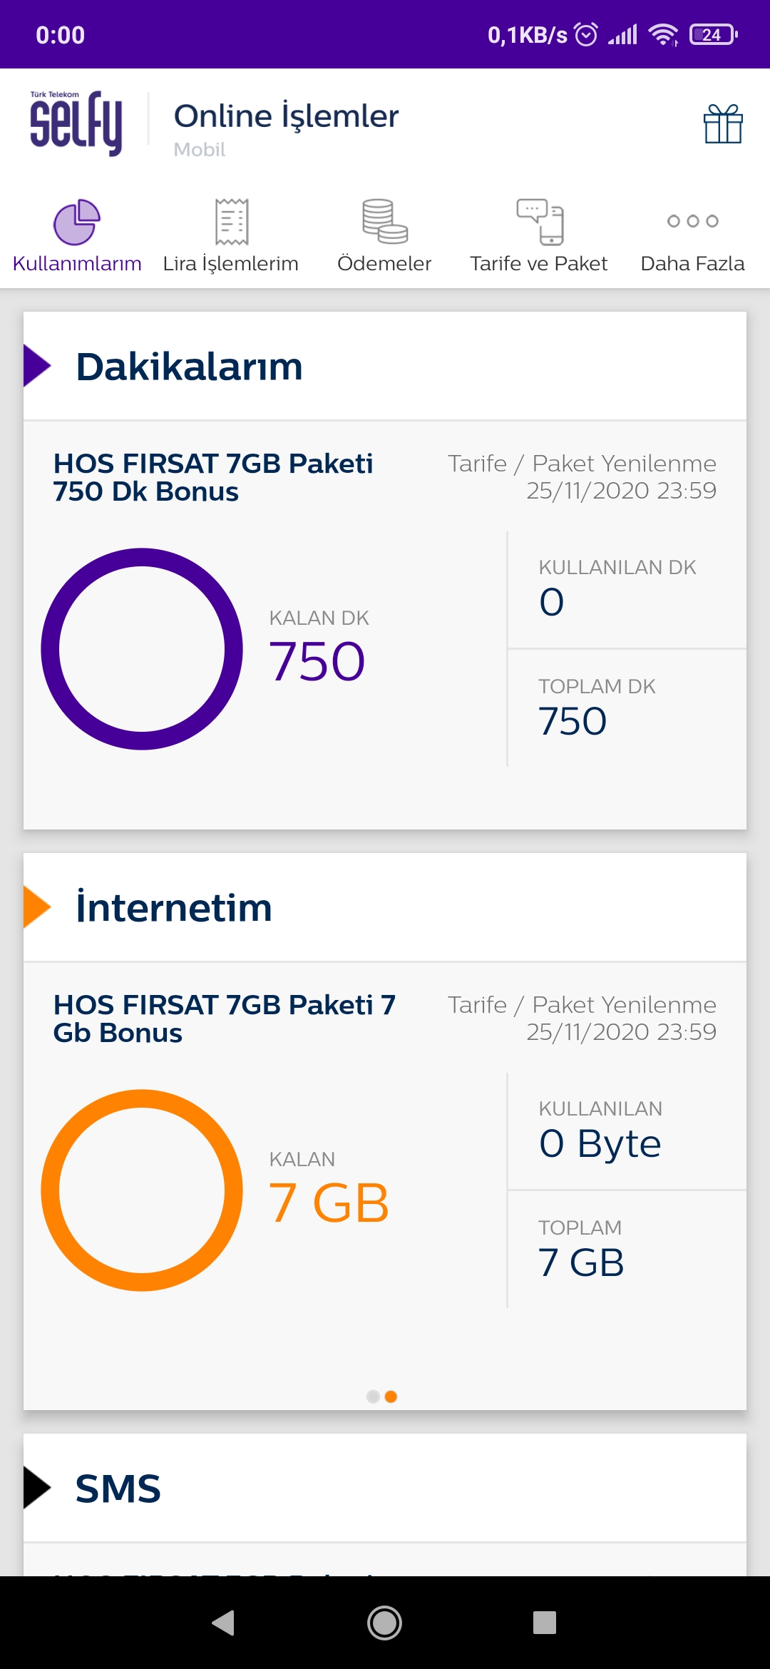Open the gift box rewards icon

723,124
